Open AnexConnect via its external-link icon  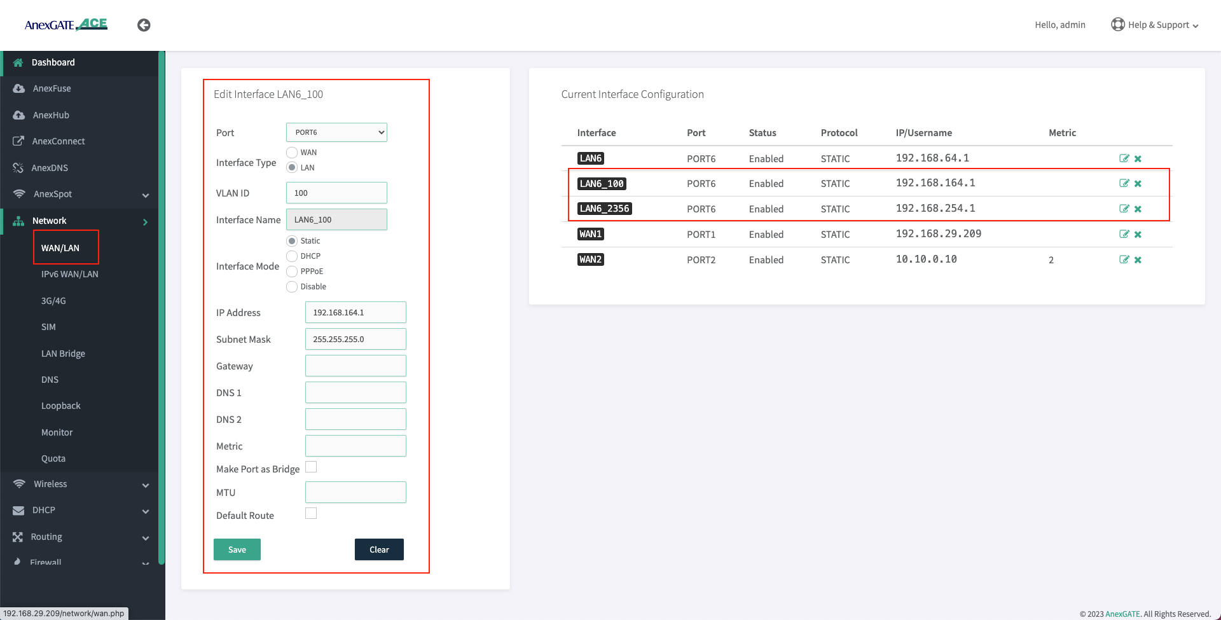click(18, 141)
